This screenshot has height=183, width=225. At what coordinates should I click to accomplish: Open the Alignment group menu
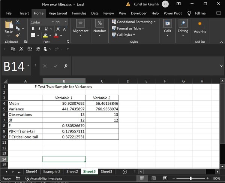(80, 28)
